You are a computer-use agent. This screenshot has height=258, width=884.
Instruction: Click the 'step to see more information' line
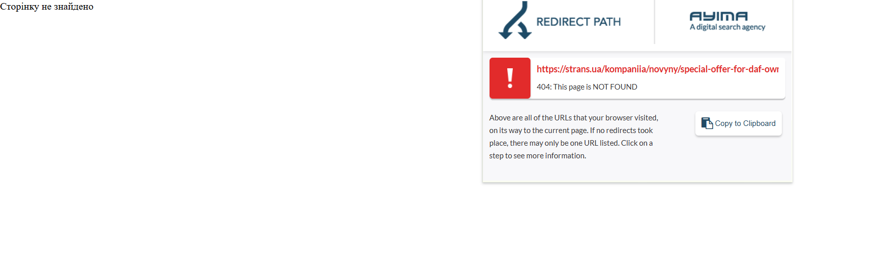(x=538, y=156)
